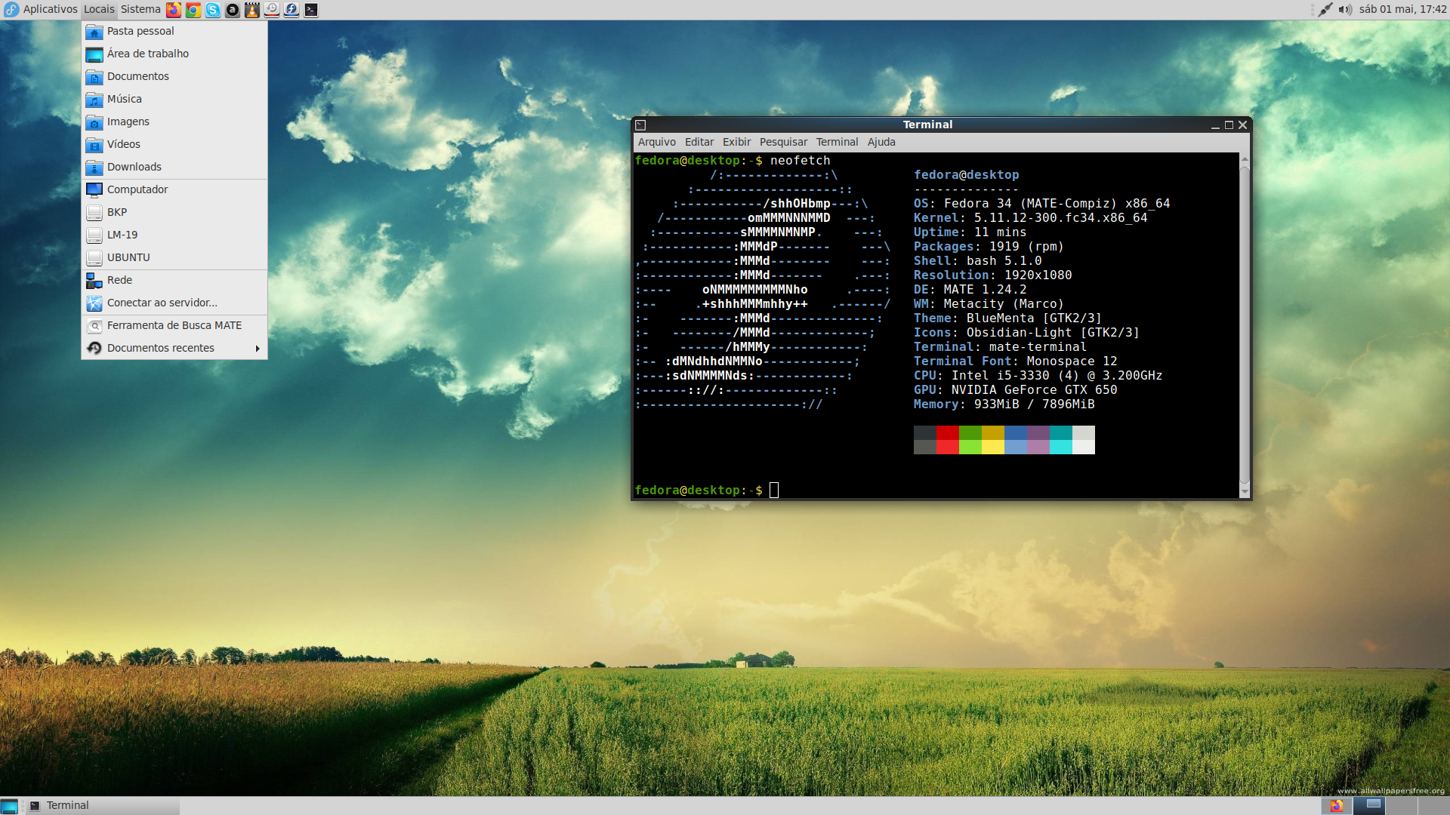Open Exibir menu in Terminal
1450x815 pixels.
pos(736,142)
